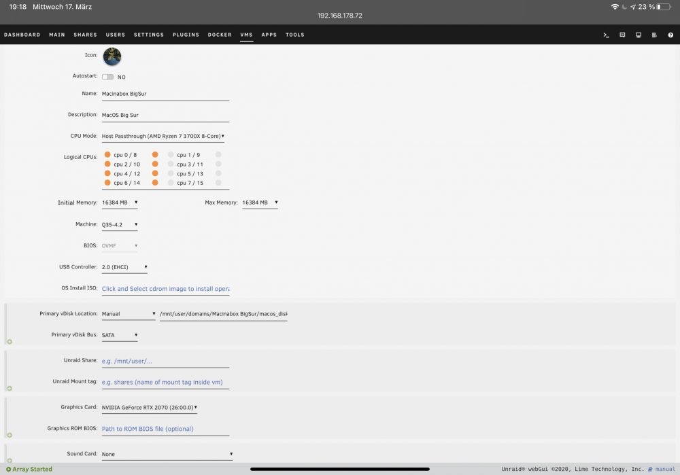This screenshot has width=680, height=475.
Task: Add another Unraid share with plus icon
Action: (x=10, y=388)
